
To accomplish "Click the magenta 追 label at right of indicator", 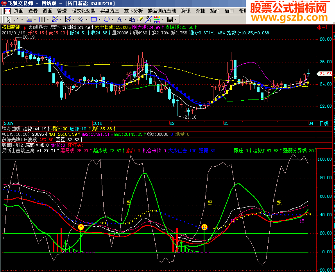I will click(x=302, y=221).
